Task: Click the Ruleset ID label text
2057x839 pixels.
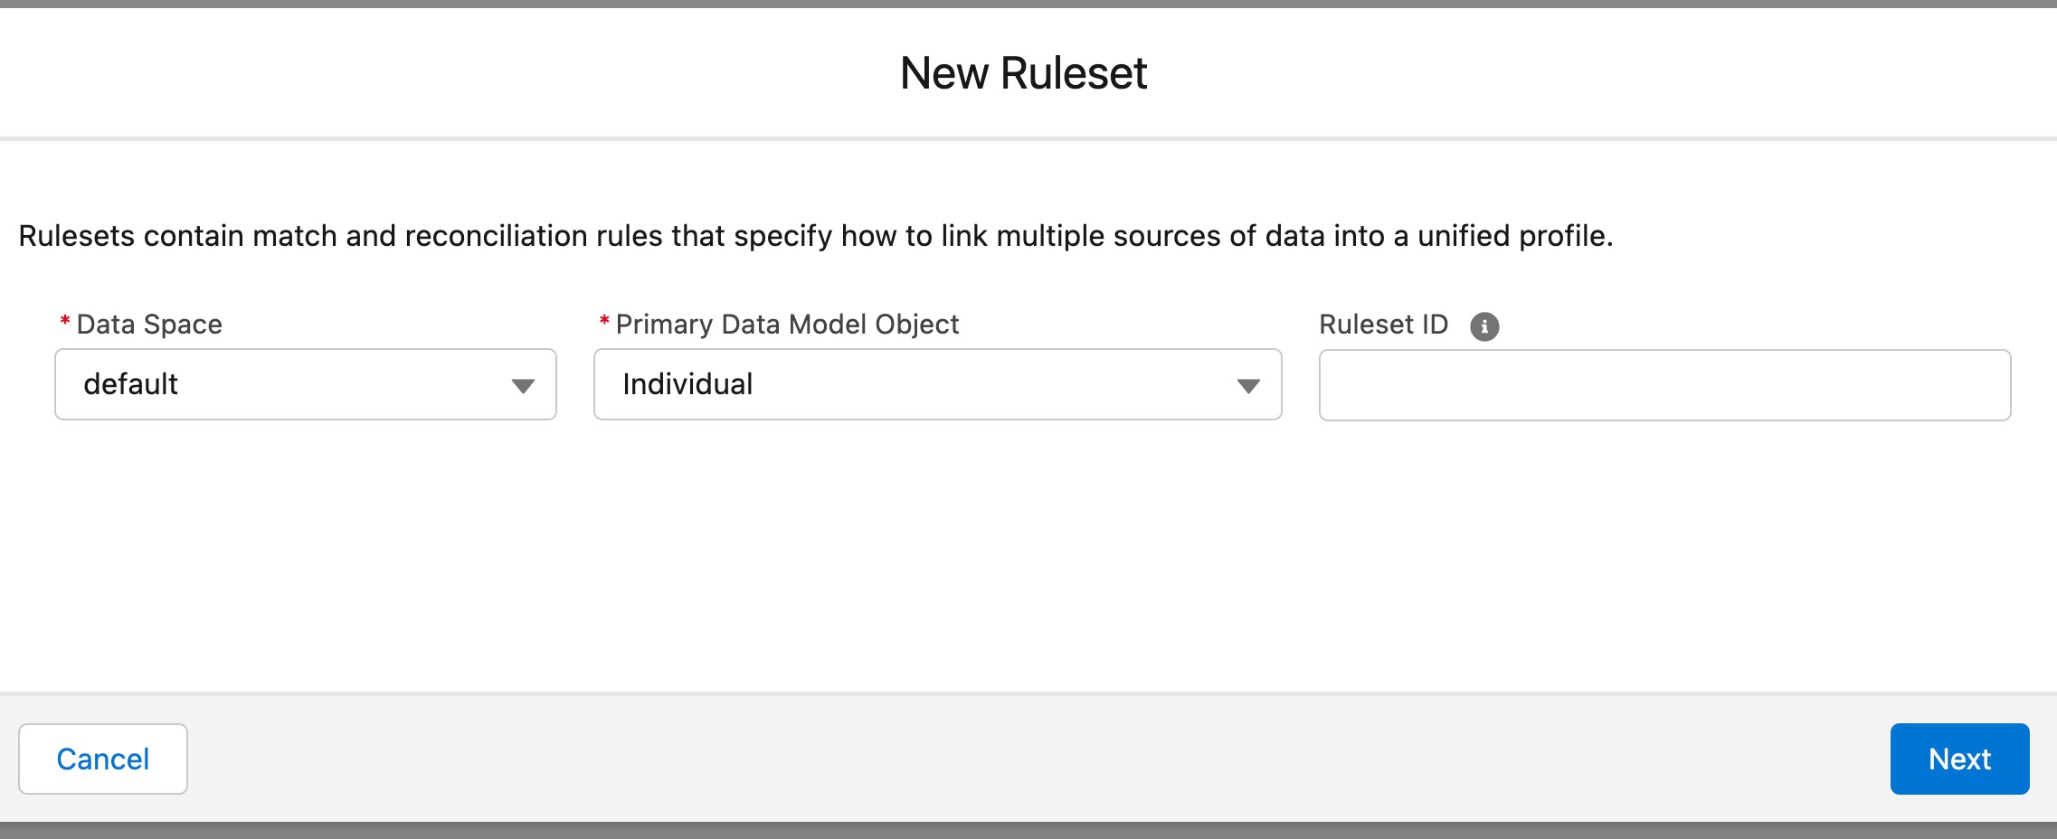Action: click(x=1383, y=325)
